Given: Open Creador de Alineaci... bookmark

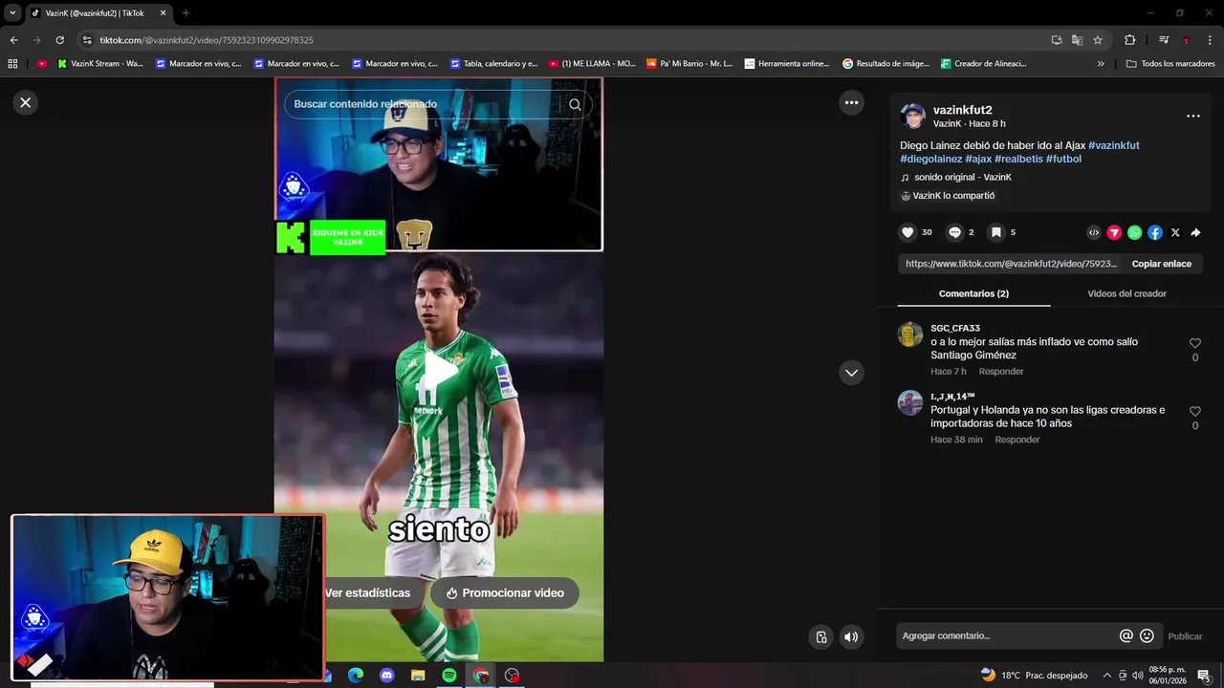Looking at the screenshot, I should pyautogui.click(x=983, y=64).
